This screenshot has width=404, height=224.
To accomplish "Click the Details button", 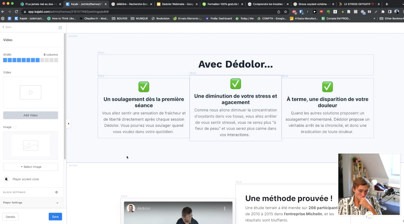I will [10, 217].
